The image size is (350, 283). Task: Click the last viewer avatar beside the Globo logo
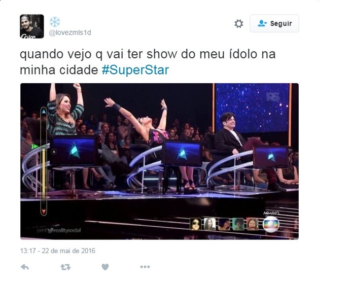(x=252, y=224)
